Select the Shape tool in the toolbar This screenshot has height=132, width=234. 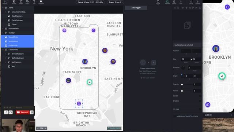[x=27, y=2]
